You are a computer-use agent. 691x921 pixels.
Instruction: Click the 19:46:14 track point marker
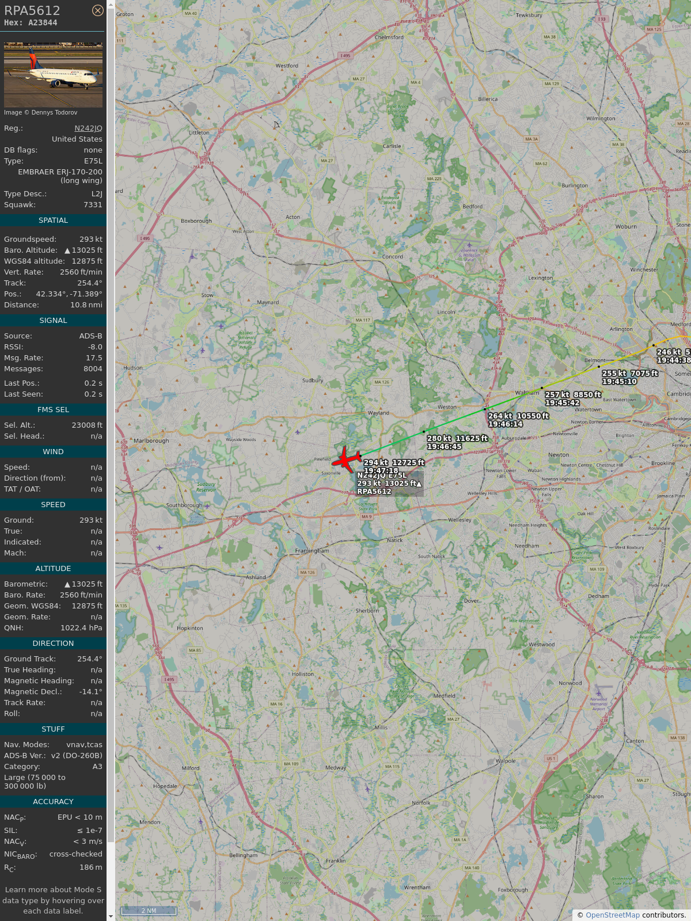pos(485,409)
